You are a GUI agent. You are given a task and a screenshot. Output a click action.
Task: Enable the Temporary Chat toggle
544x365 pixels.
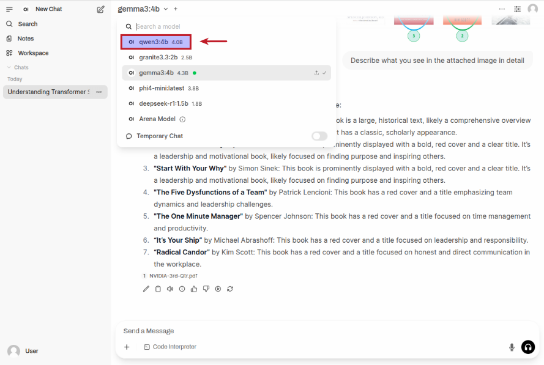319,136
